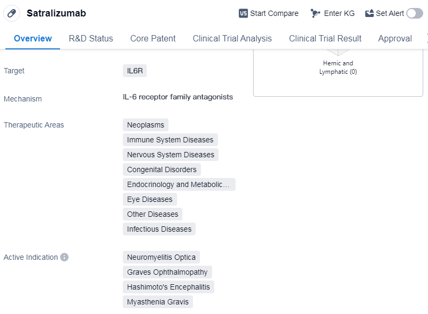Image resolution: width=428 pixels, height=314 pixels.
Task: Click the pill icon beside Satralizumab
Action: click(x=12, y=13)
